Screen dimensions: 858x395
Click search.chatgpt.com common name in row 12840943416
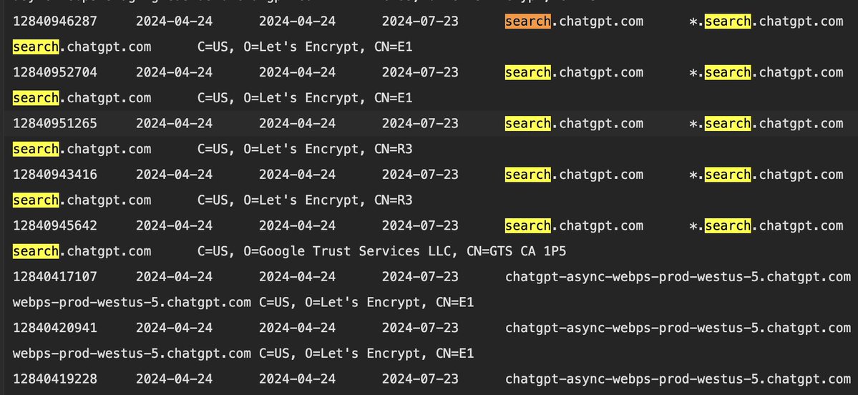(574, 175)
